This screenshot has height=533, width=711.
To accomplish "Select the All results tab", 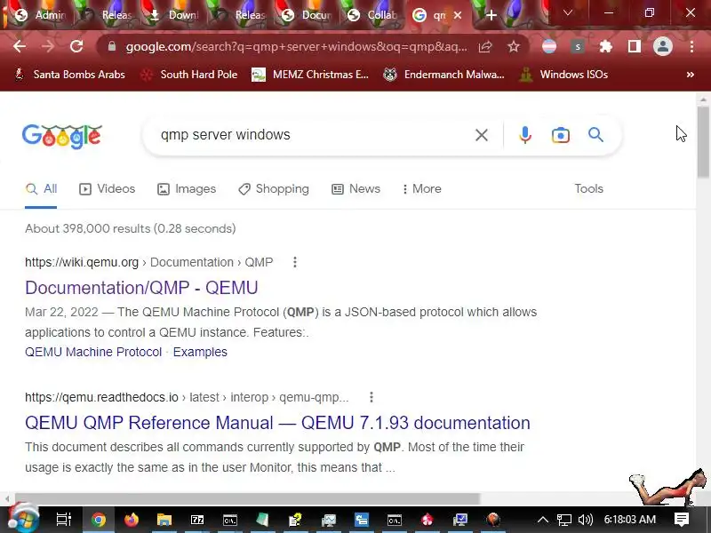I will (x=41, y=189).
